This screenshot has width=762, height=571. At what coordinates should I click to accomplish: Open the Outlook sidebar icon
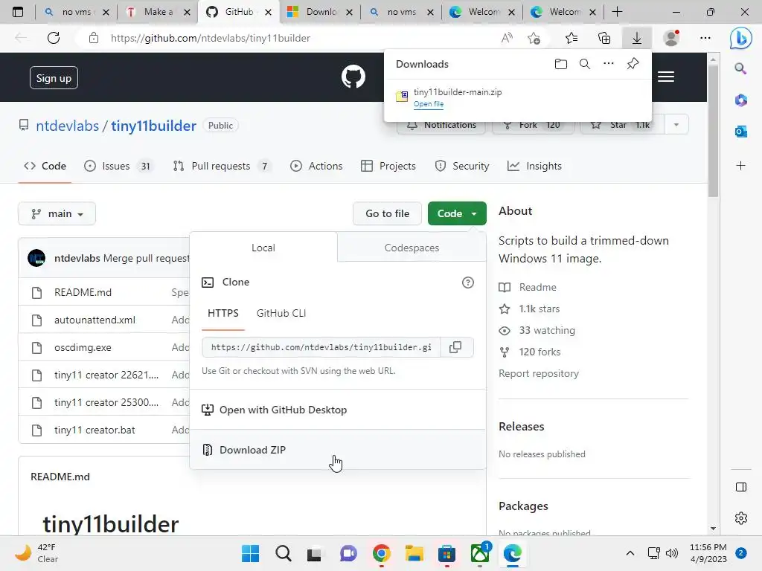click(740, 131)
